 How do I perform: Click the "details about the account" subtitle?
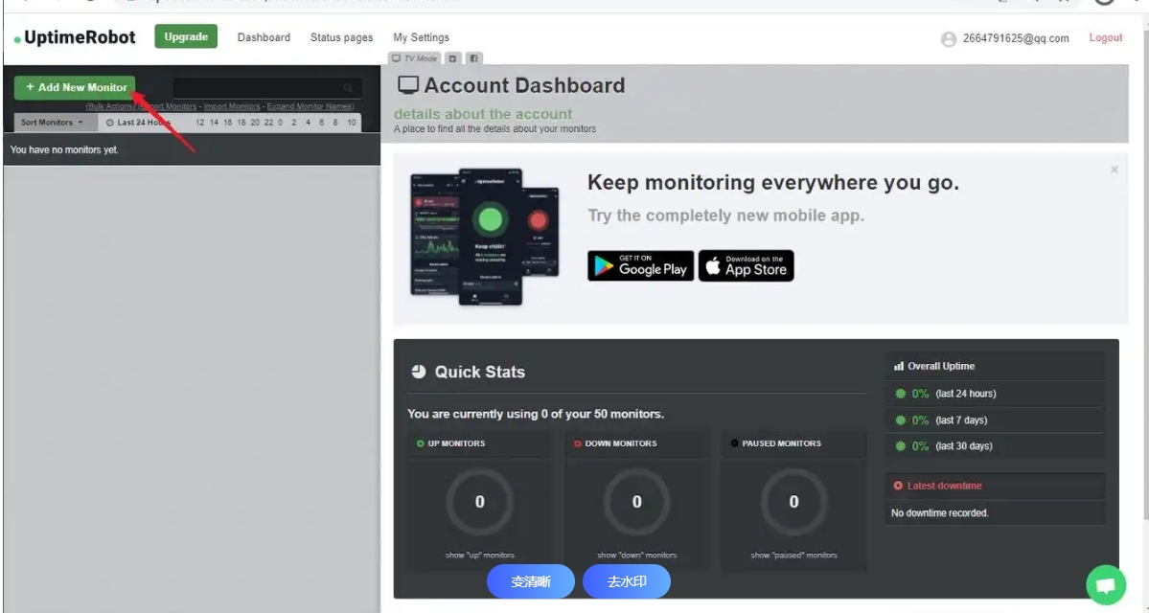click(483, 114)
